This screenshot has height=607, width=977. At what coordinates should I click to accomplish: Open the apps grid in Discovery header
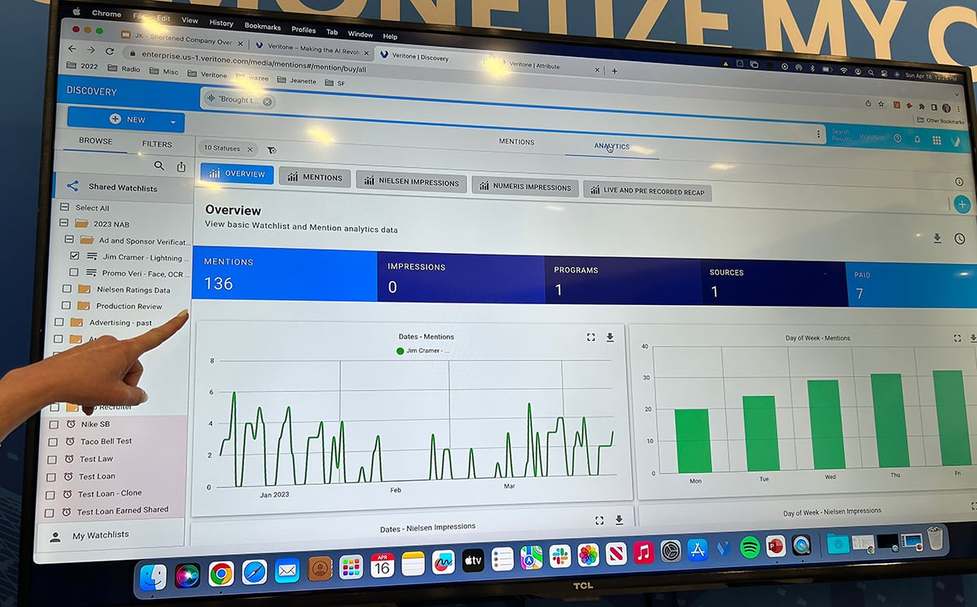point(937,140)
